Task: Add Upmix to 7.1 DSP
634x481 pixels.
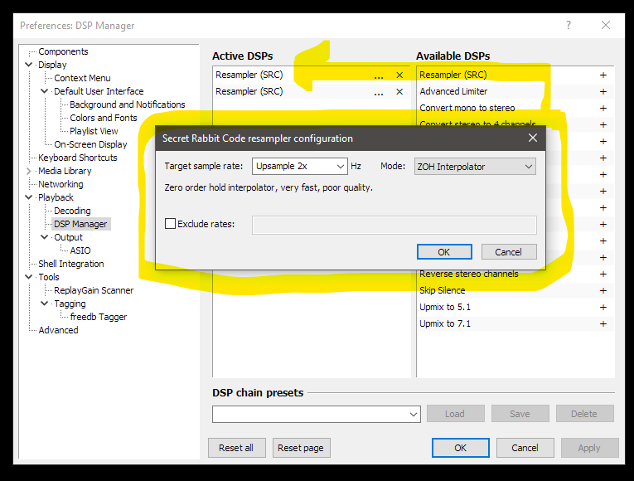Action: coord(603,324)
